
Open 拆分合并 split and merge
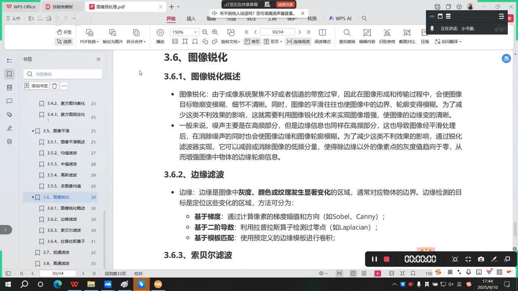(136, 36)
